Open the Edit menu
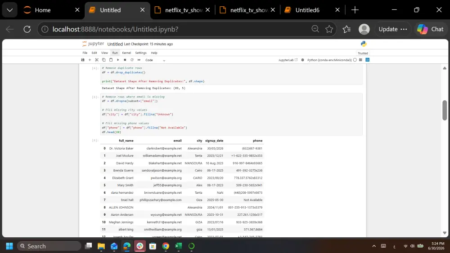 pyautogui.click(x=94, y=53)
